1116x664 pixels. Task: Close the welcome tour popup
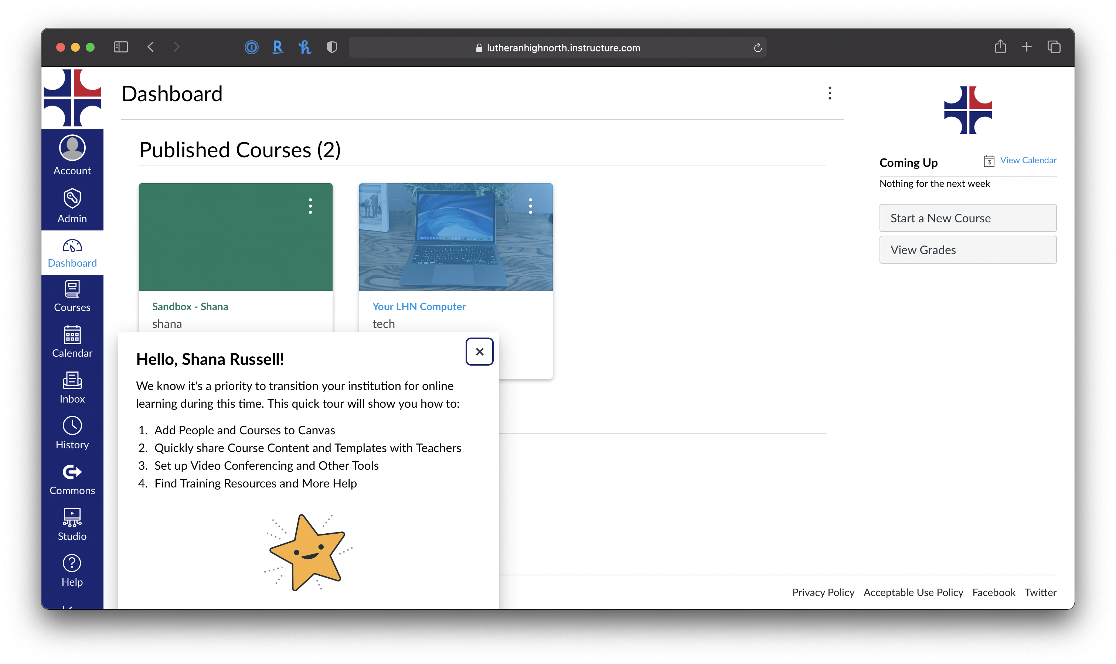click(479, 352)
